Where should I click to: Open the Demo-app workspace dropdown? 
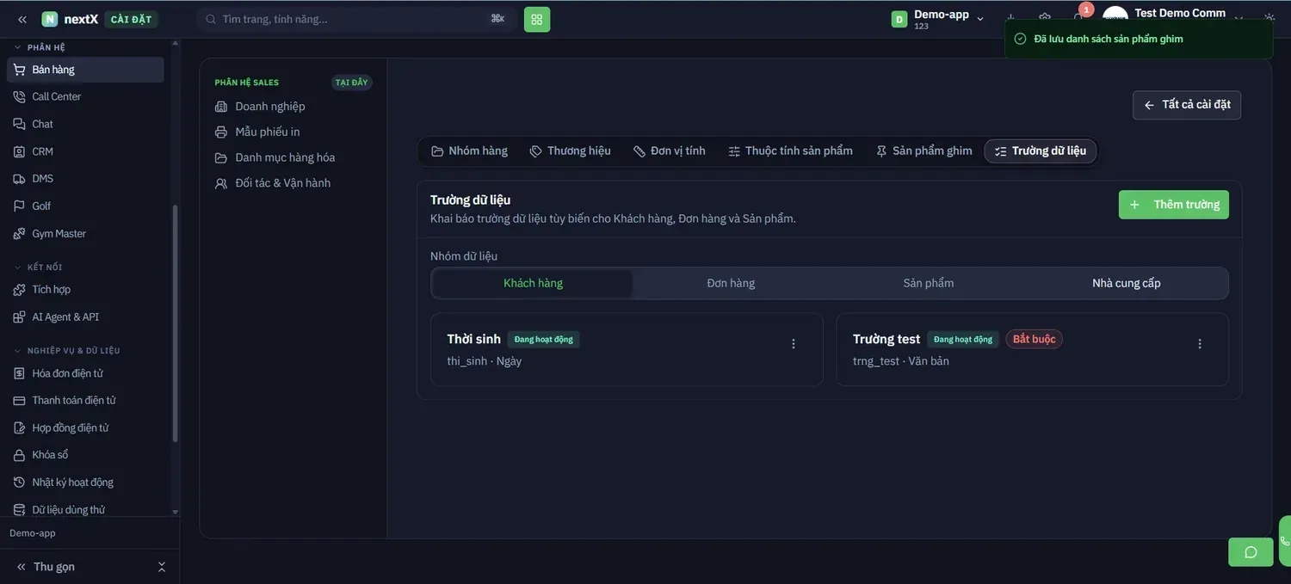pyautogui.click(x=938, y=19)
